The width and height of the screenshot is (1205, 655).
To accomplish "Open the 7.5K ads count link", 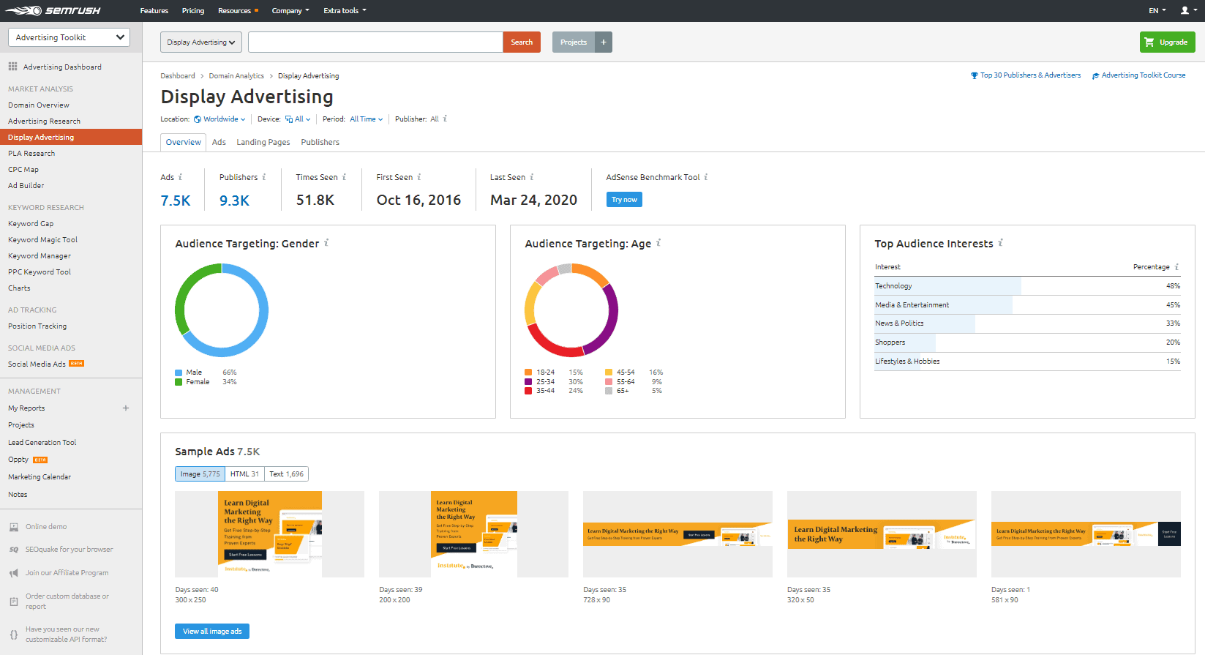I will [176, 201].
